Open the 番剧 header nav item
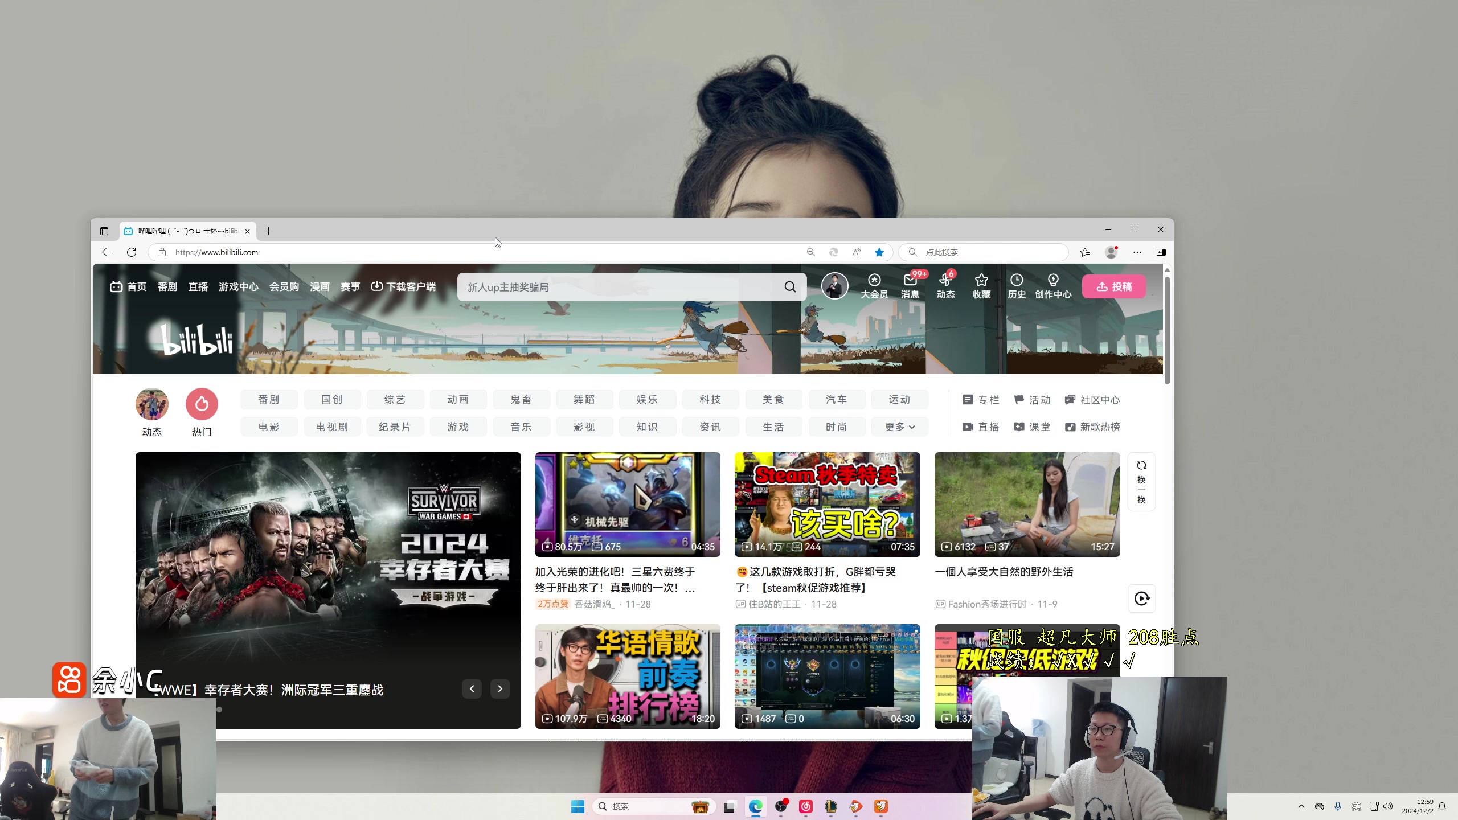Image resolution: width=1458 pixels, height=820 pixels. [x=167, y=286]
